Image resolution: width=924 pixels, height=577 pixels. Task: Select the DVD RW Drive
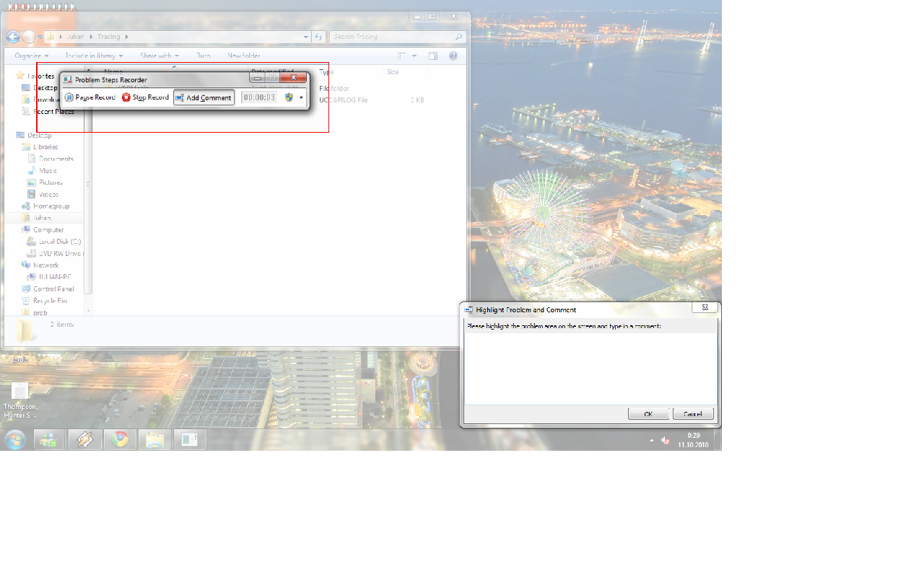60,254
